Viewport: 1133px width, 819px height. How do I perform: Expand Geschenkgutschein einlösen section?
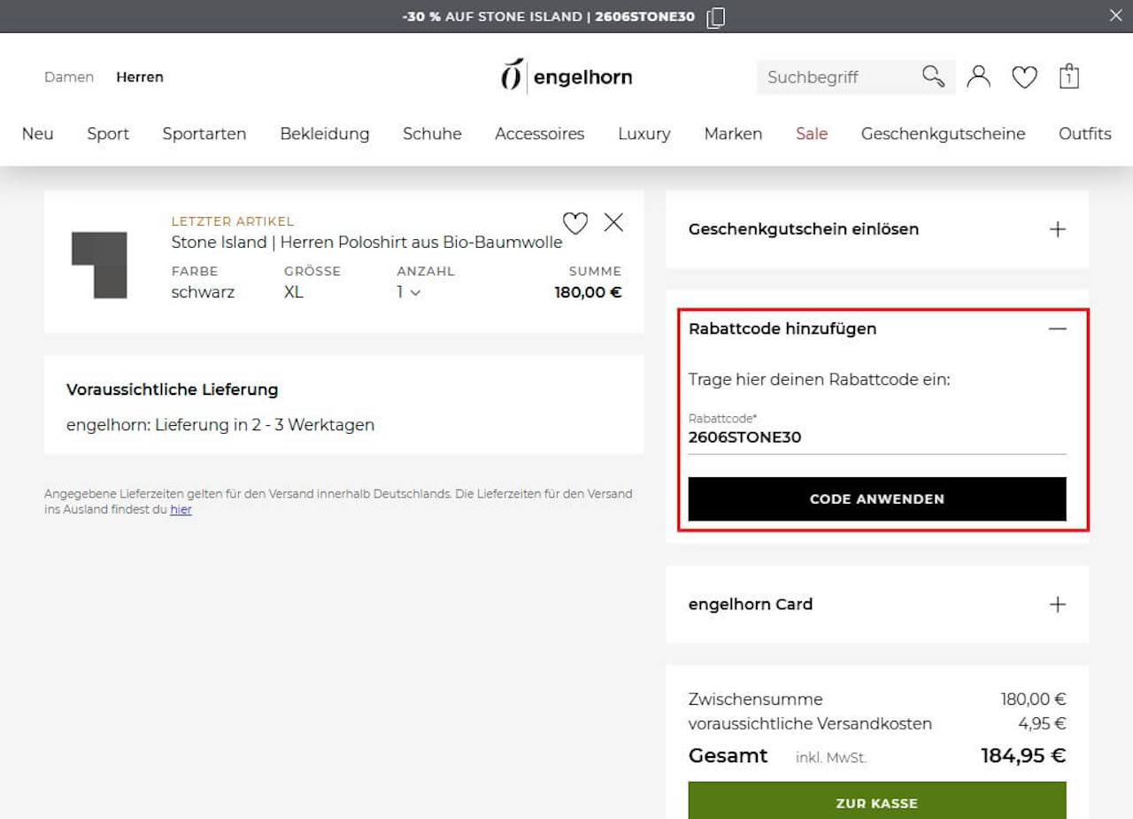[x=1057, y=229]
